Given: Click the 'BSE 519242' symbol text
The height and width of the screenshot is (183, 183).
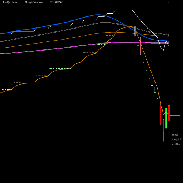Looking at the screenshot, I should pyautogui.click(x=56, y=2).
